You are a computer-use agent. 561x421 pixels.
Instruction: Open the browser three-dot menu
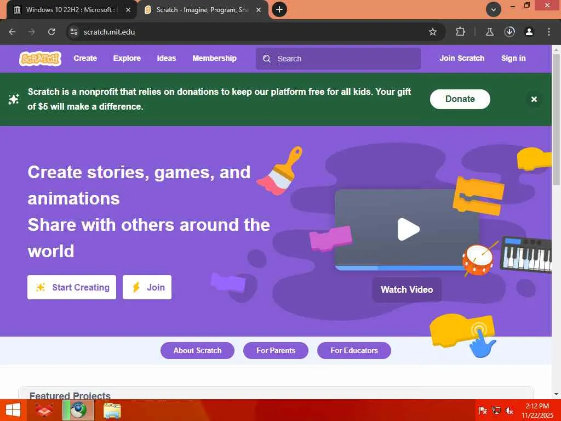point(549,32)
